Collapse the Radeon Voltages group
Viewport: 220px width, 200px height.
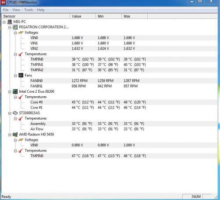click(15, 140)
